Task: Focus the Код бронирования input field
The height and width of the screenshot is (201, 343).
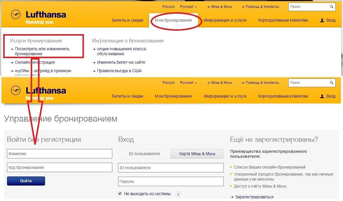Action: click(x=59, y=168)
